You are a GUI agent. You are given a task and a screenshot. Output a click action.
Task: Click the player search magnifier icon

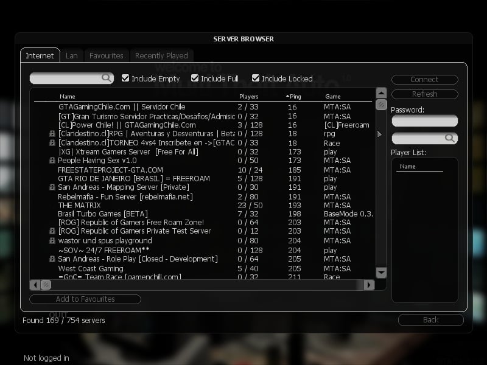click(450, 139)
